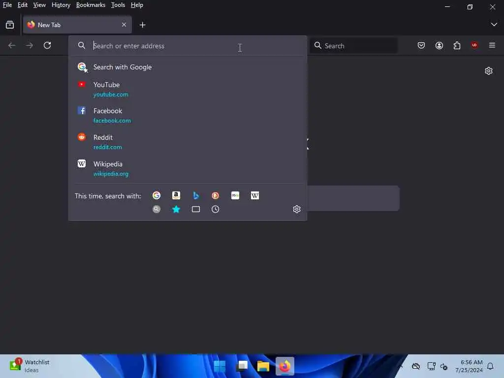Select the Wikipedia suggestion row

188,168
